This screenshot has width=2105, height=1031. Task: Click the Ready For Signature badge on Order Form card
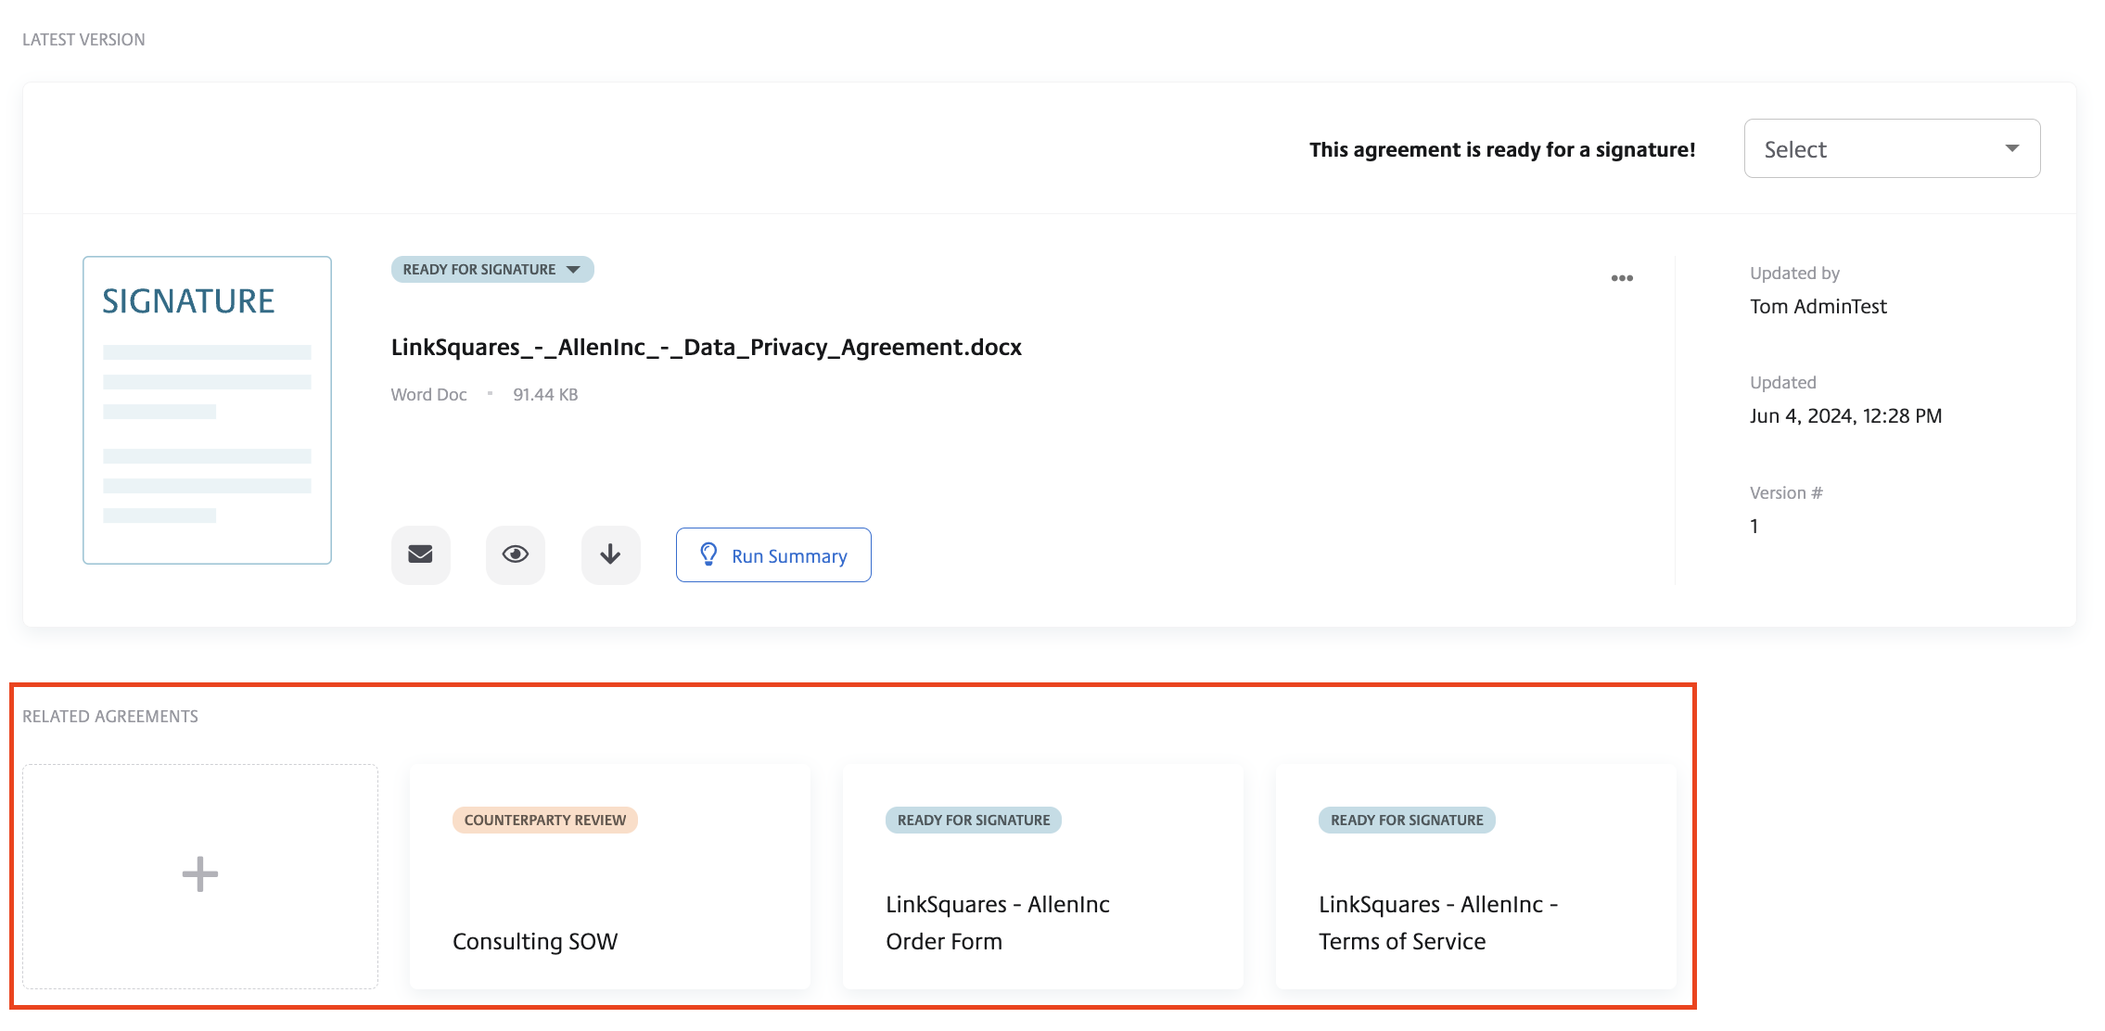click(974, 820)
